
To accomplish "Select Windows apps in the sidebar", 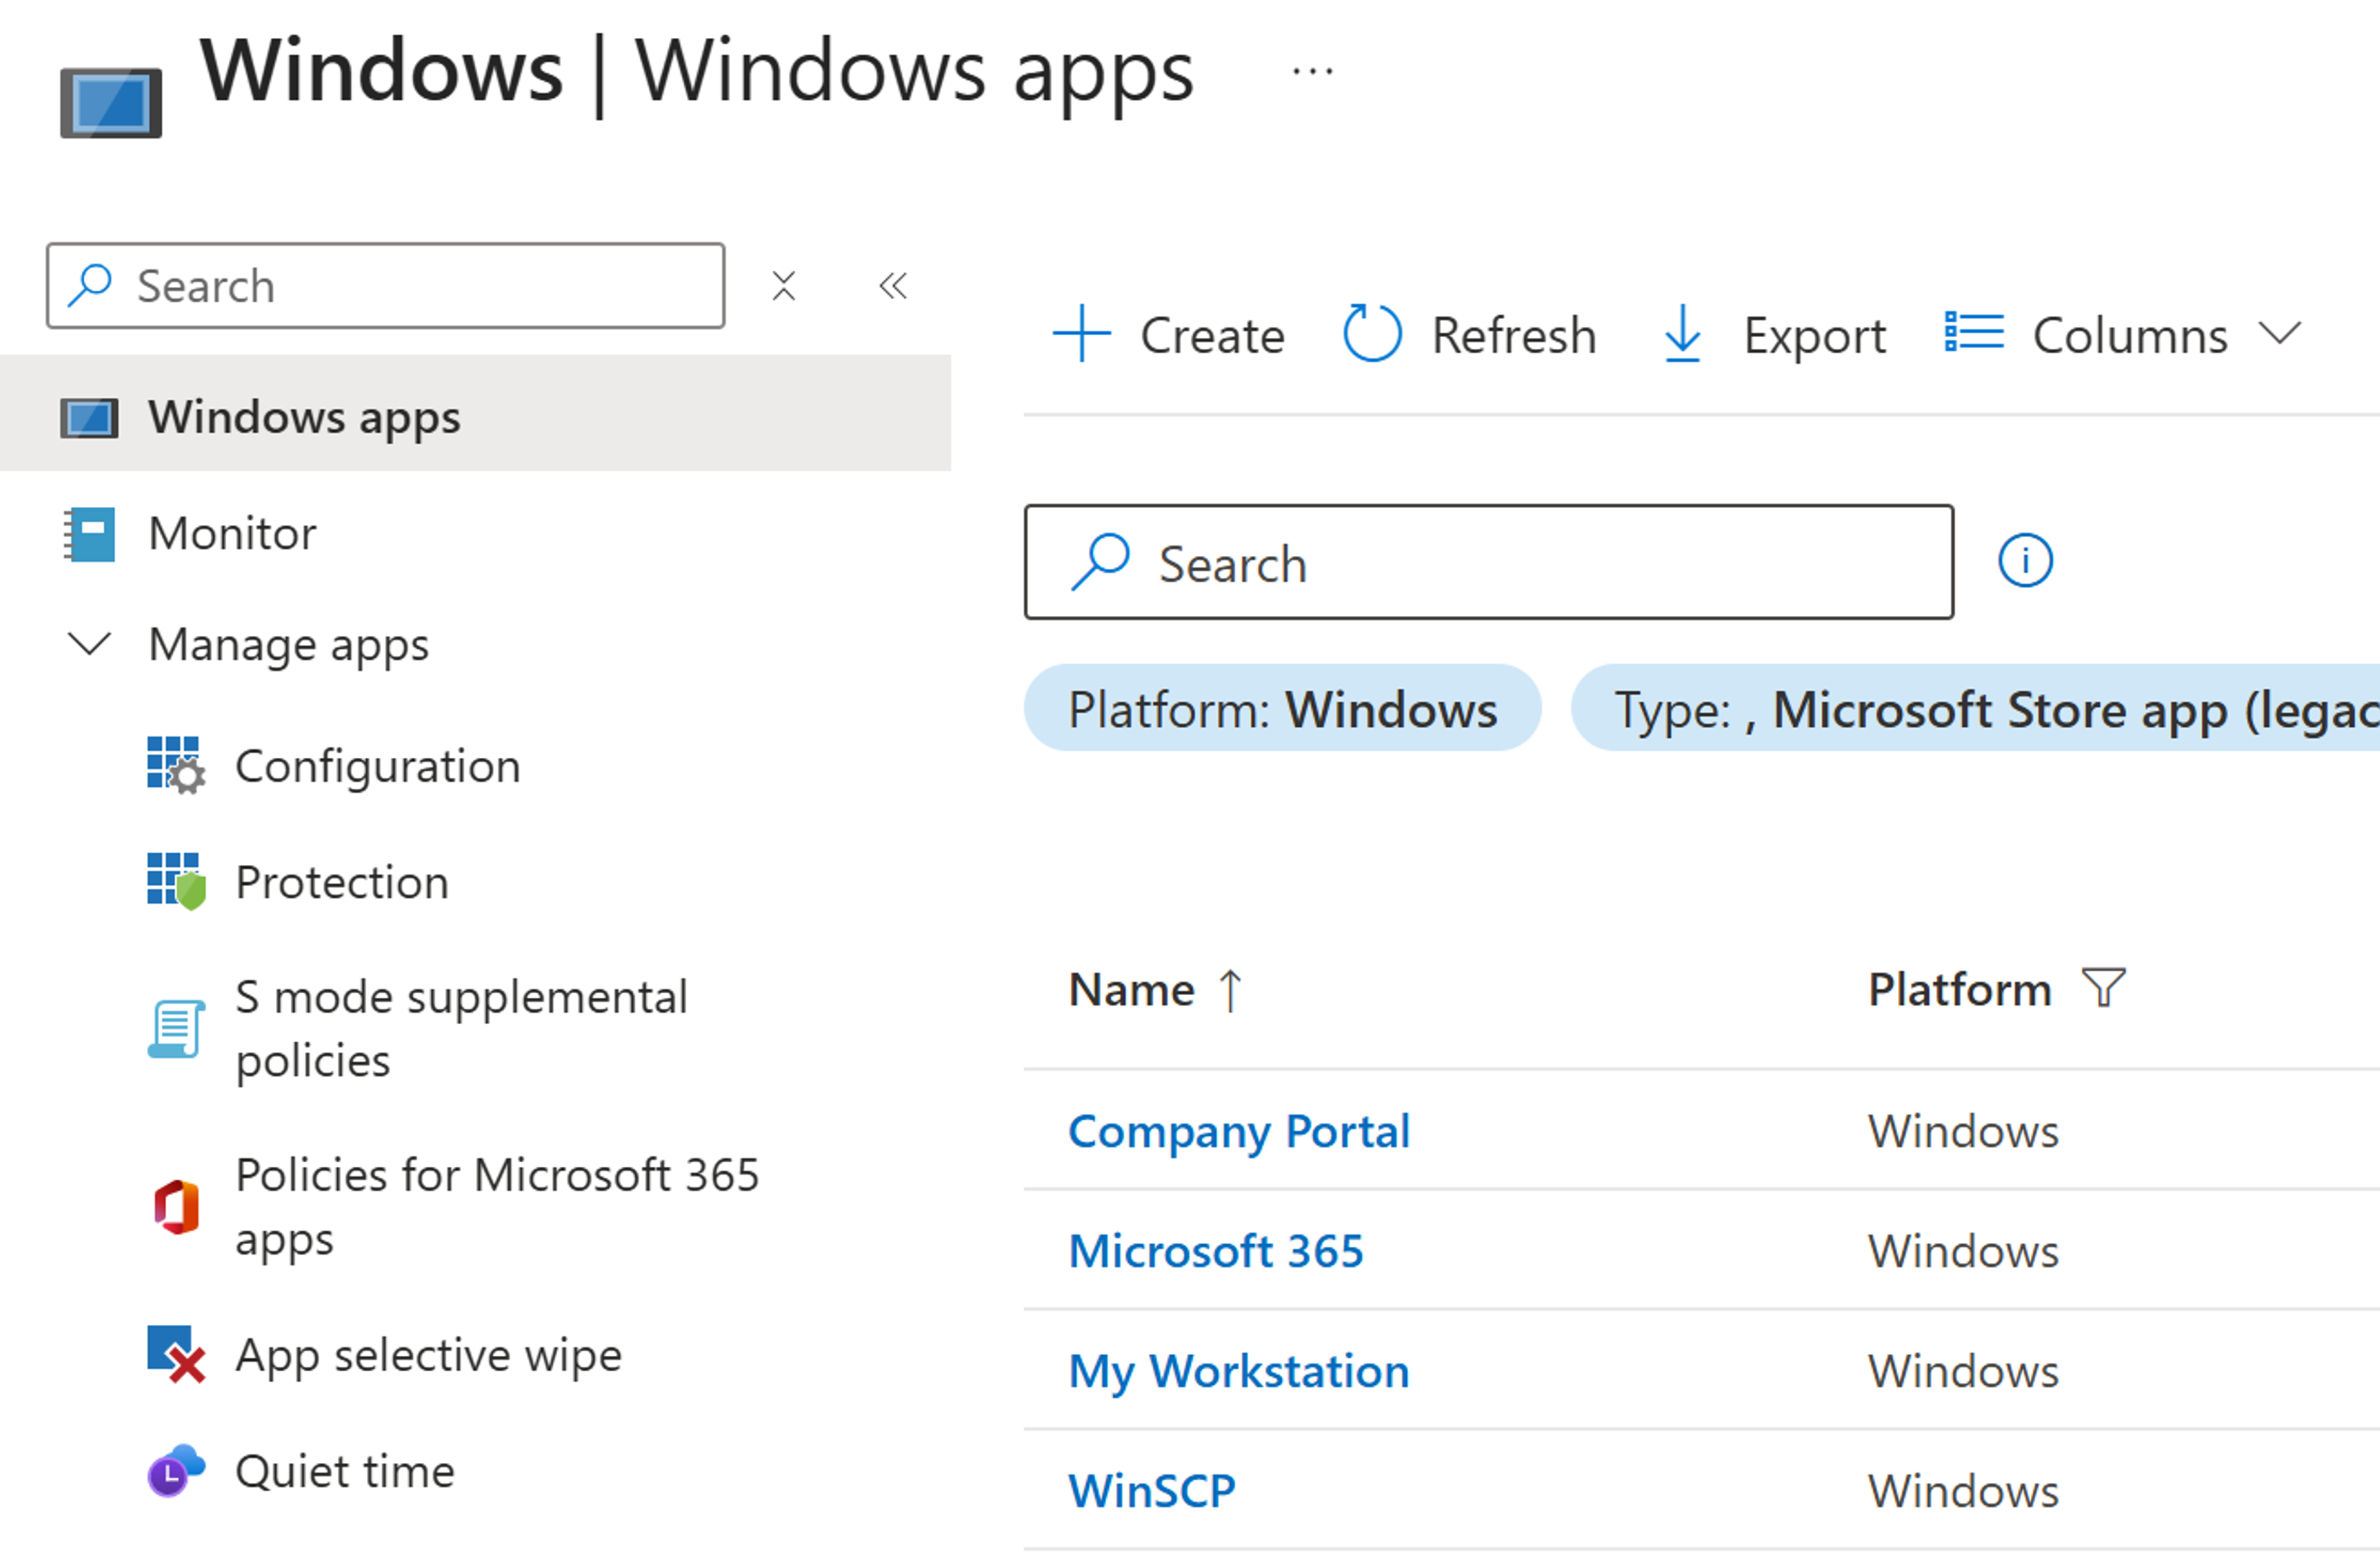I will (475, 414).
